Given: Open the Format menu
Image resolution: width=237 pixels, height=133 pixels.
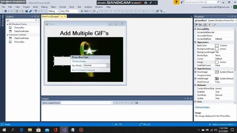Looking at the screenshot, I should pos(63,7).
